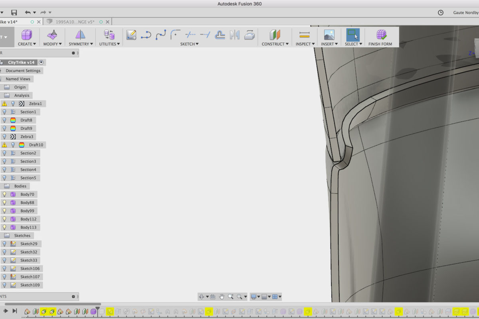
Task: Click the Utilities icon in the toolbar
Action: pos(109,35)
